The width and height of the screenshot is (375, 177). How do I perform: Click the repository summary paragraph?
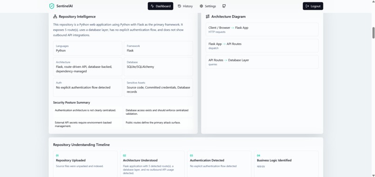click(x=118, y=30)
